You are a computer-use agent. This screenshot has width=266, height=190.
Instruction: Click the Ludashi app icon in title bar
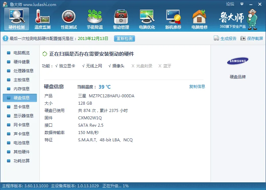coord(5,4)
